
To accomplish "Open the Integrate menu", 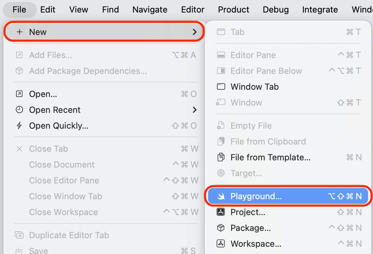I will coord(320,10).
